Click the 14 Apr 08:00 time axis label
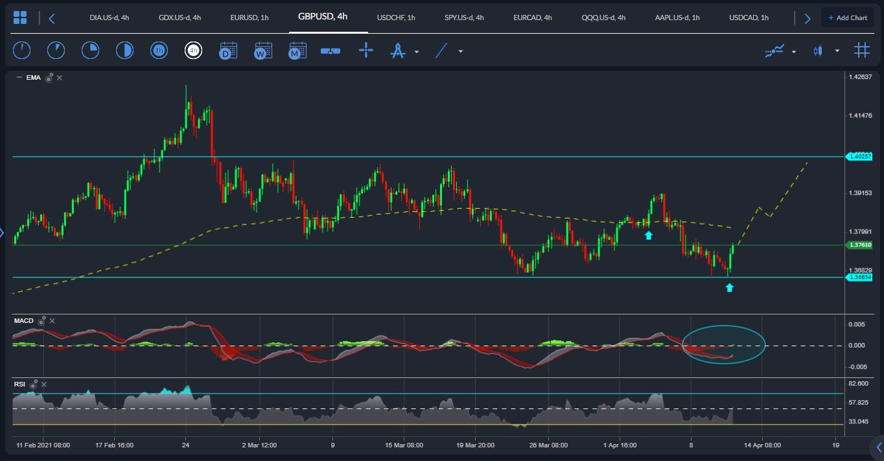This screenshot has height=461, width=884. (x=762, y=445)
